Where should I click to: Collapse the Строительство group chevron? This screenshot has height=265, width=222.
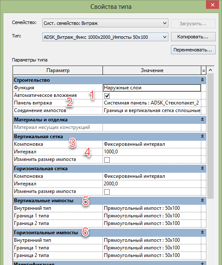click(202, 80)
